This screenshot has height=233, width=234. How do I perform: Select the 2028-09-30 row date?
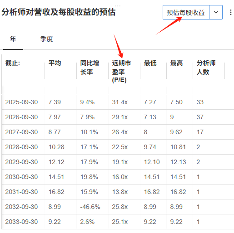[x=21, y=147]
